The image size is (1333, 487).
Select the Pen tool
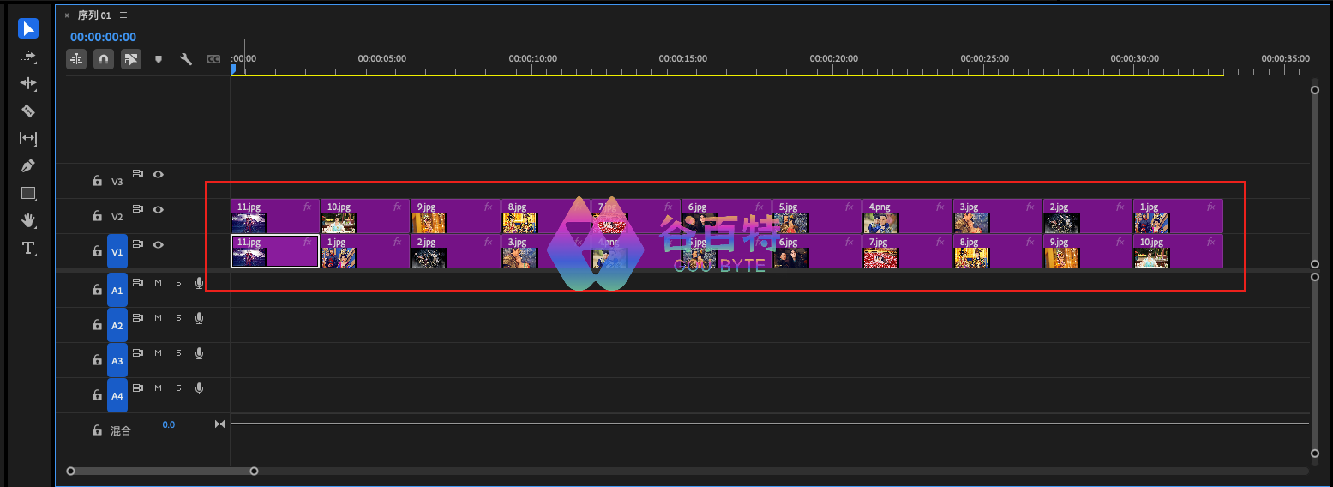pyautogui.click(x=28, y=165)
